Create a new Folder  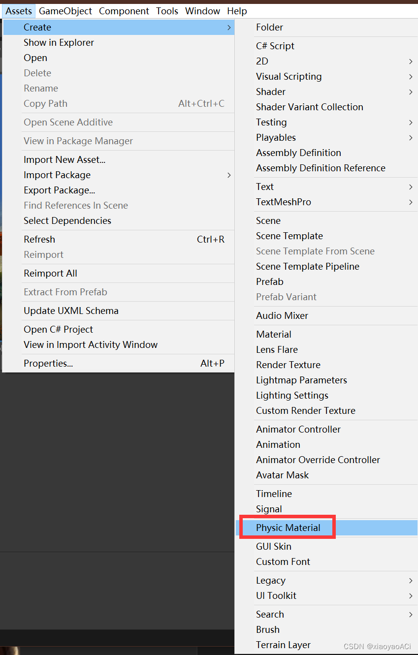(326, 27)
